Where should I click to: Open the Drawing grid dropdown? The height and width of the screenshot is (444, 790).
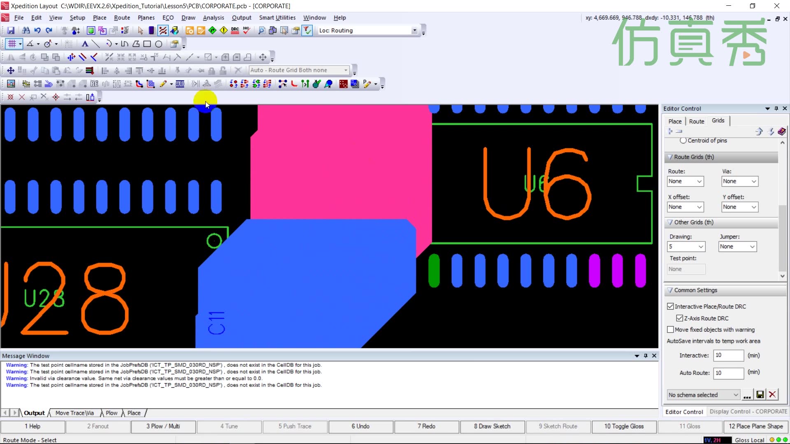[x=701, y=247]
